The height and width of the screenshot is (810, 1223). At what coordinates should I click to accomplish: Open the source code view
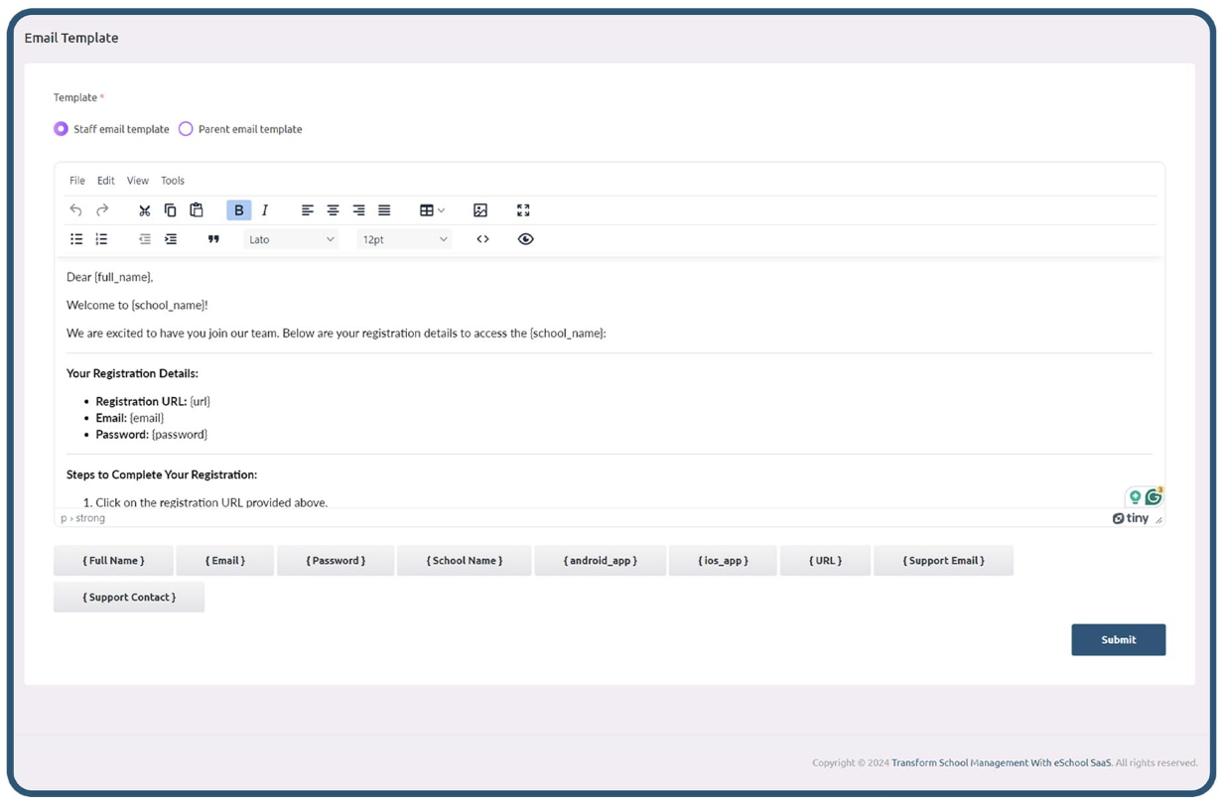(482, 239)
